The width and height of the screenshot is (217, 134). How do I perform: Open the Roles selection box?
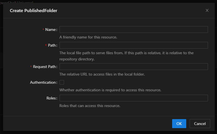pyautogui.click(x=133, y=98)
